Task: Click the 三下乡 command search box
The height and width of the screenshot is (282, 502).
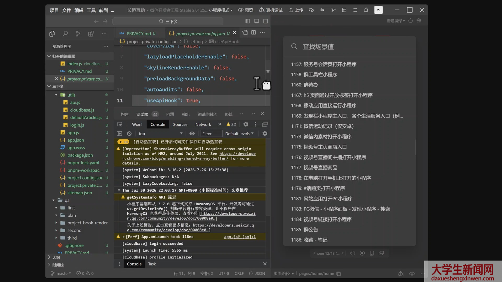Action: [168, 21]
